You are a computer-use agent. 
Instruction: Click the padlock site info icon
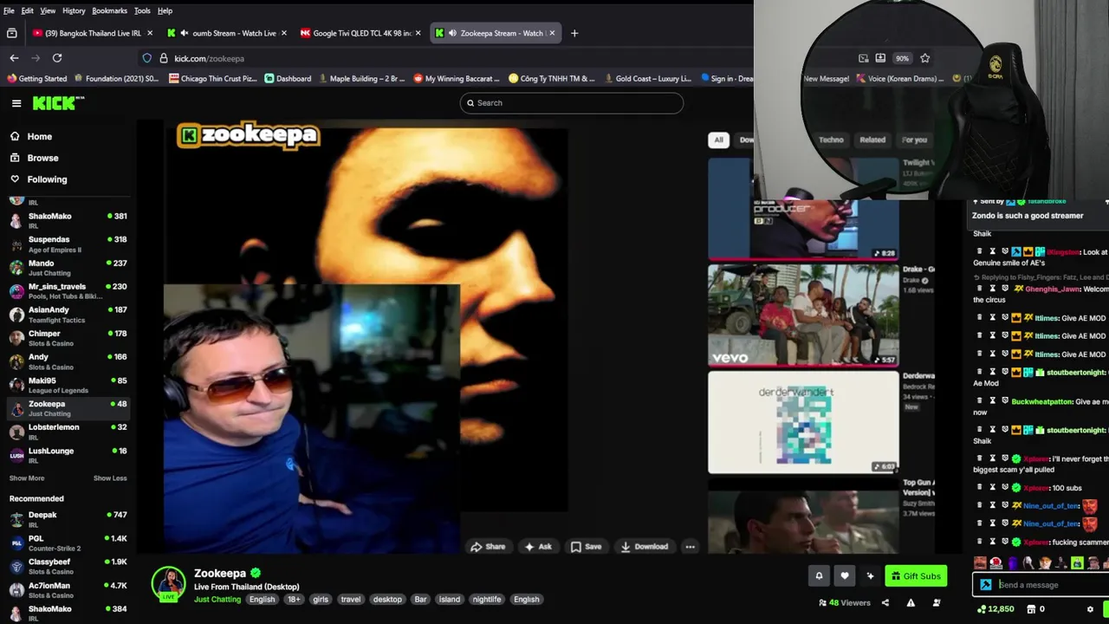coord(163,58)
